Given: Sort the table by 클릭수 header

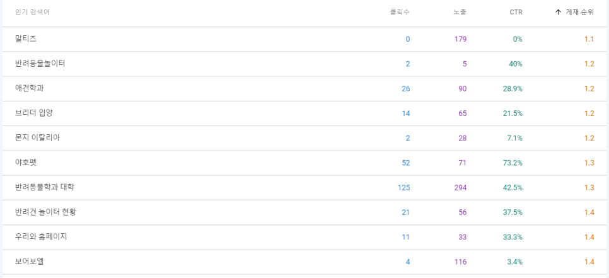Looking at the screenshot, I should pyautogui.click(x=400, y=12).
